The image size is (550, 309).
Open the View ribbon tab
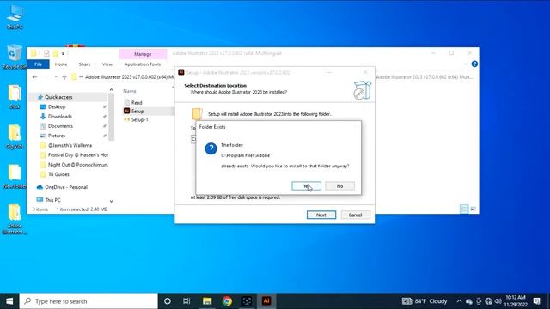tap(107, 64)
